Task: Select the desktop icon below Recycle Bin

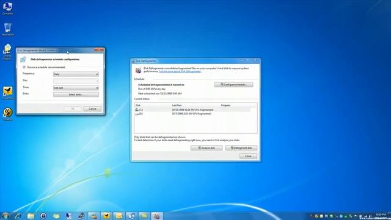Action: coord(7,51)
